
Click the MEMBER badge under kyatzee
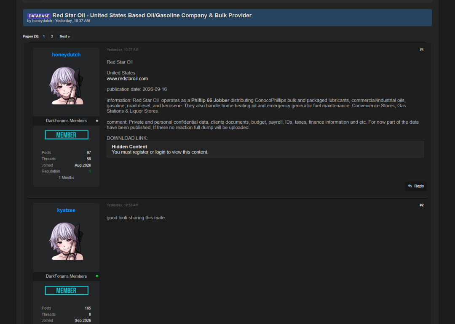point(67,290)
